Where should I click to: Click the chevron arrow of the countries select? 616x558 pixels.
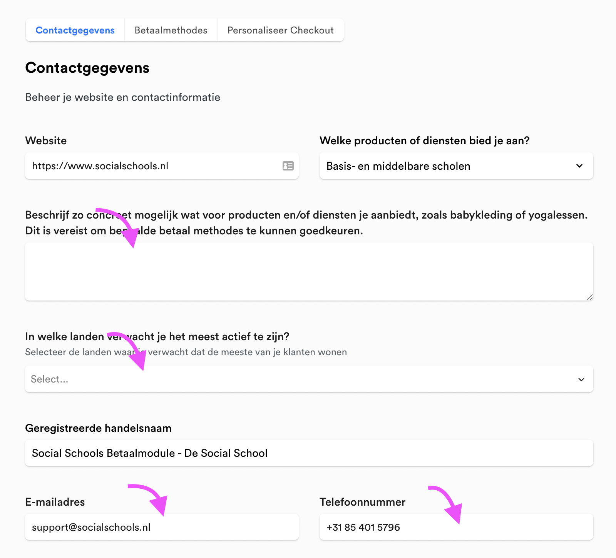click(x=581, y=379)
